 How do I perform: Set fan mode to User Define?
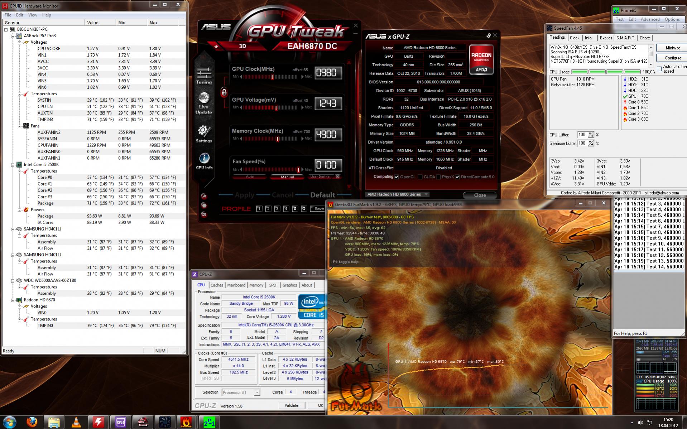(320, 177)
